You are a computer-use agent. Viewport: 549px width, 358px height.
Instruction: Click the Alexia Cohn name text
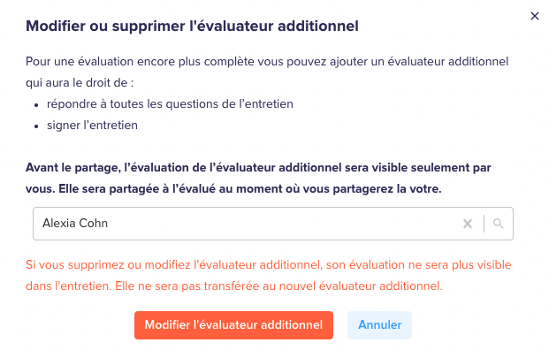click(x=75, y=224)
